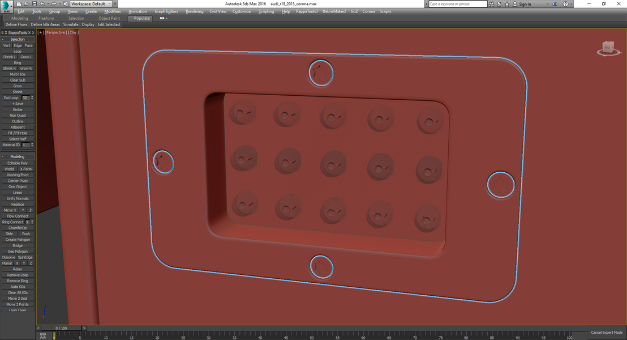Viewport: 627px width, 340px height.
Task: Click the Material ID spinner arrows
Action: pyautogui.click(x=32, y=145)
